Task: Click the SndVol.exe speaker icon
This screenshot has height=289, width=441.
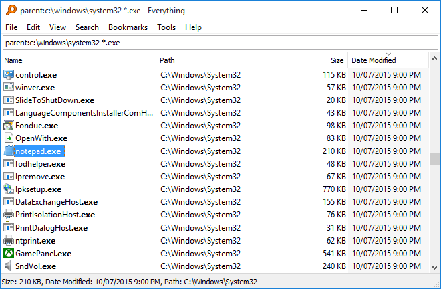Action: tap(9, 266)
